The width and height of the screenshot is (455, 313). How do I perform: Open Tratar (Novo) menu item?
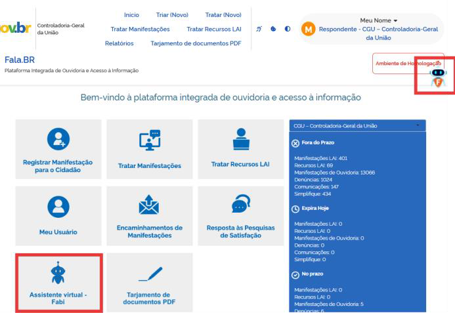[x=223, y=15]
